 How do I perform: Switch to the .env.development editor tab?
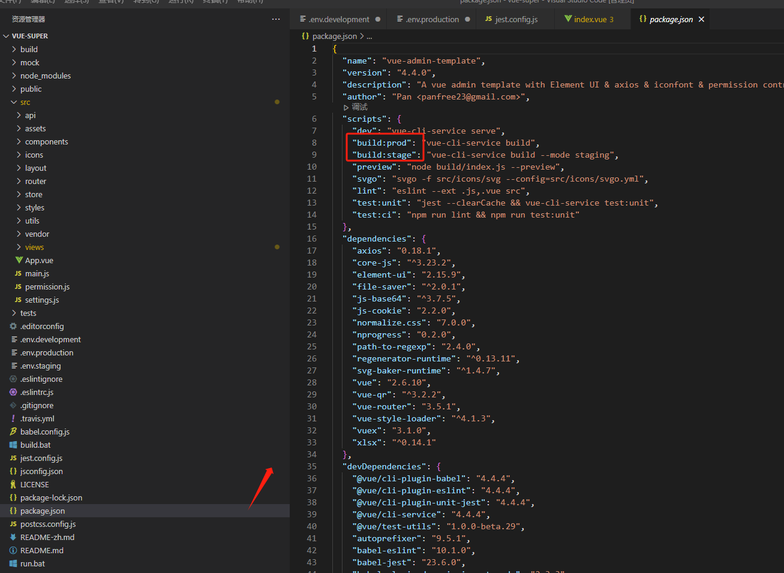[340, 19]
